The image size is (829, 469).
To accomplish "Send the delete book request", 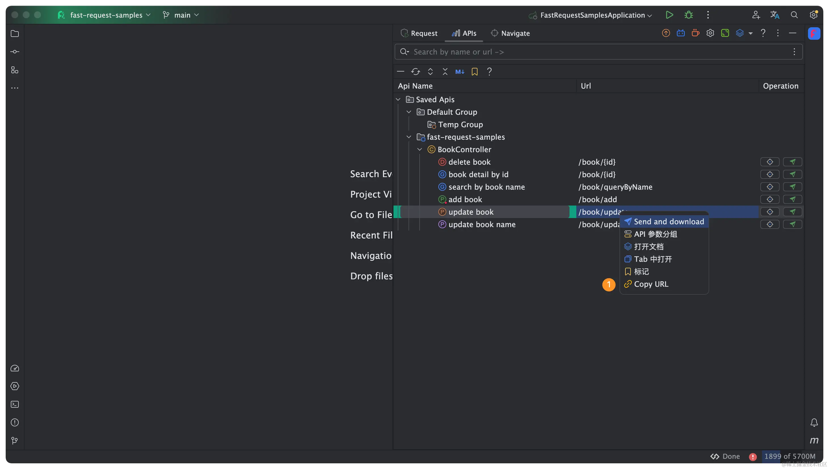I will (792, 162).
